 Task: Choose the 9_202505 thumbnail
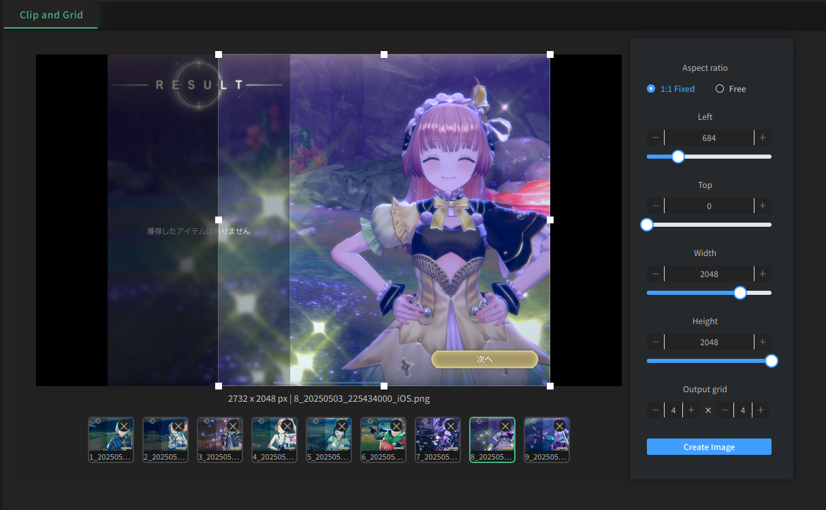tap(547, 440)
